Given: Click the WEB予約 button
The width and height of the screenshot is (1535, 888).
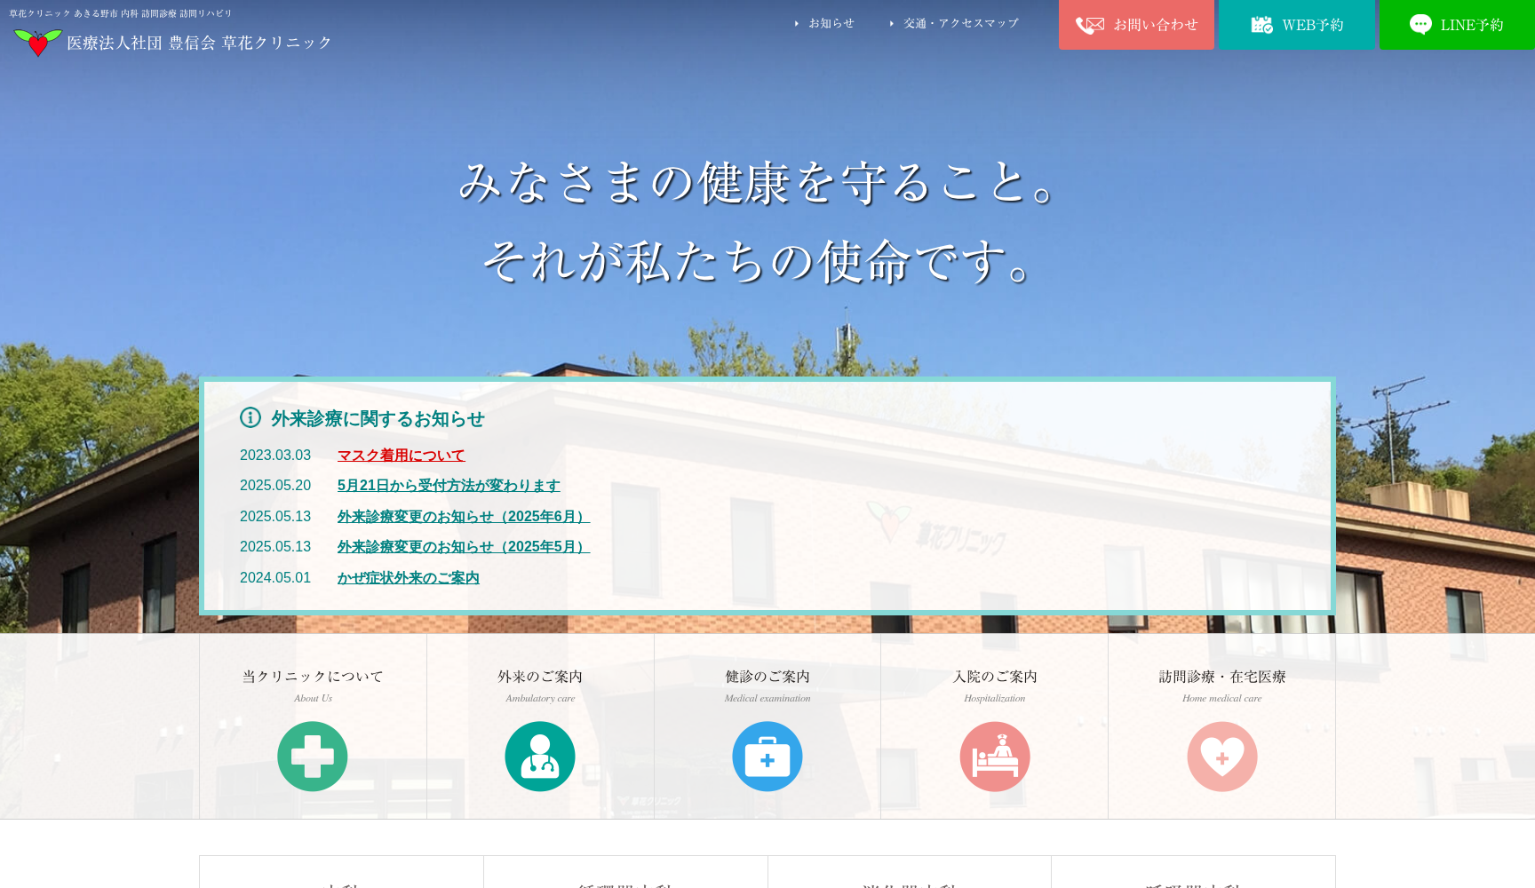Looking at the screenshot, I should [1296, 25].
